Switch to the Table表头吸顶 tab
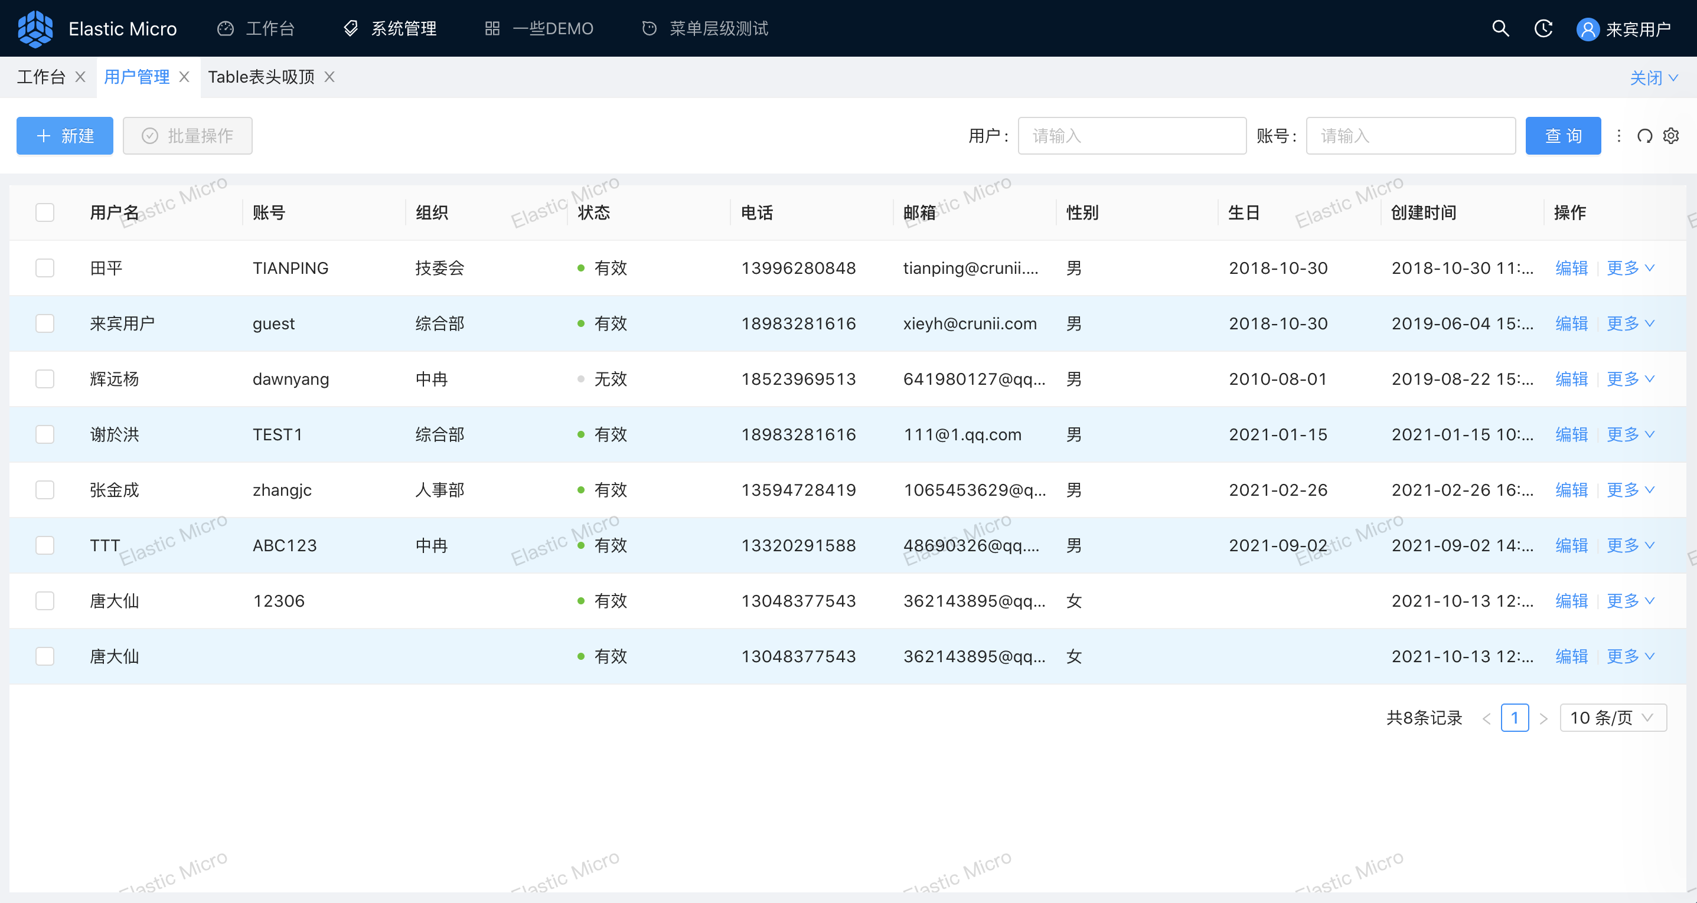 click(x=261, y=77)
